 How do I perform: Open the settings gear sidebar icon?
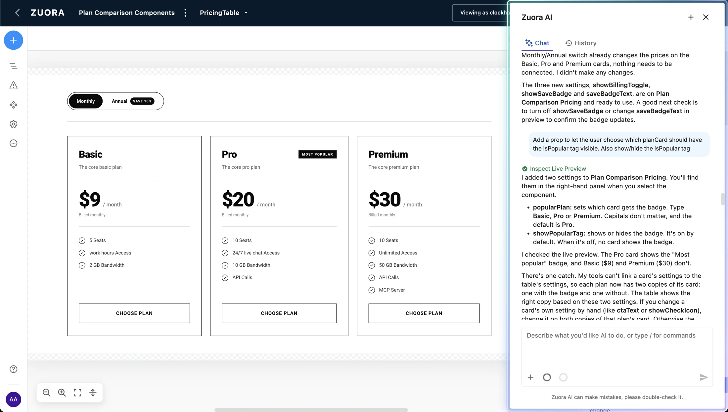pos(14,124)
